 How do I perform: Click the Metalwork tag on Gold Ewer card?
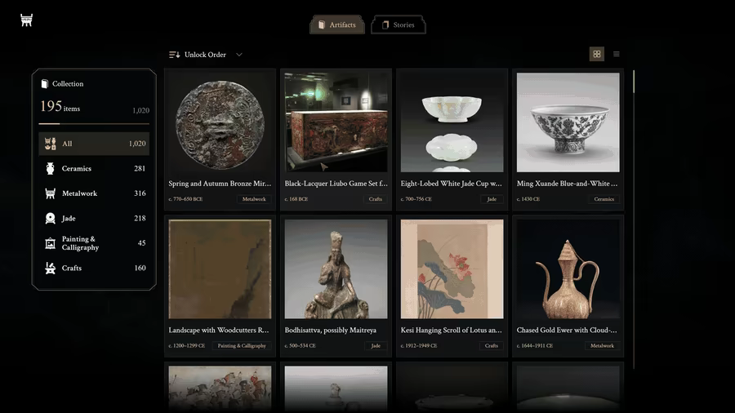[x=602, y=345]
